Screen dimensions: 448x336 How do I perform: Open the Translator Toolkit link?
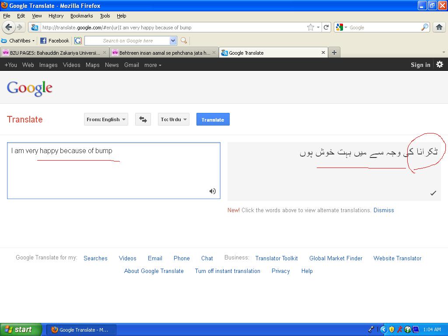tap(276, 258)
